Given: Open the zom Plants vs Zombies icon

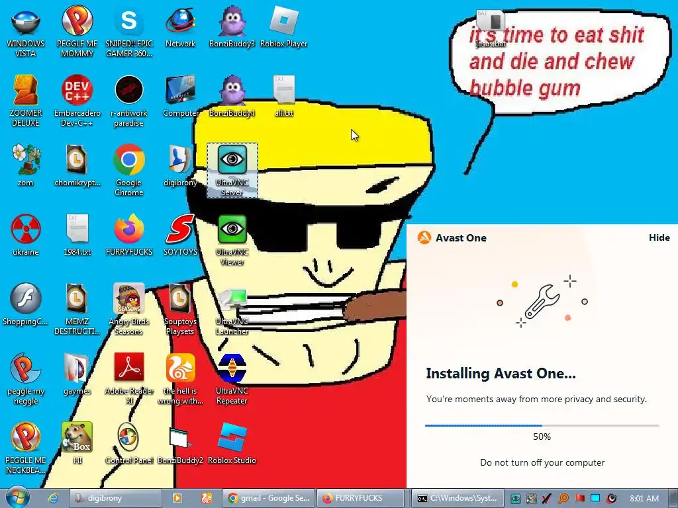Looking at the screenshot, I should (26, 166).
